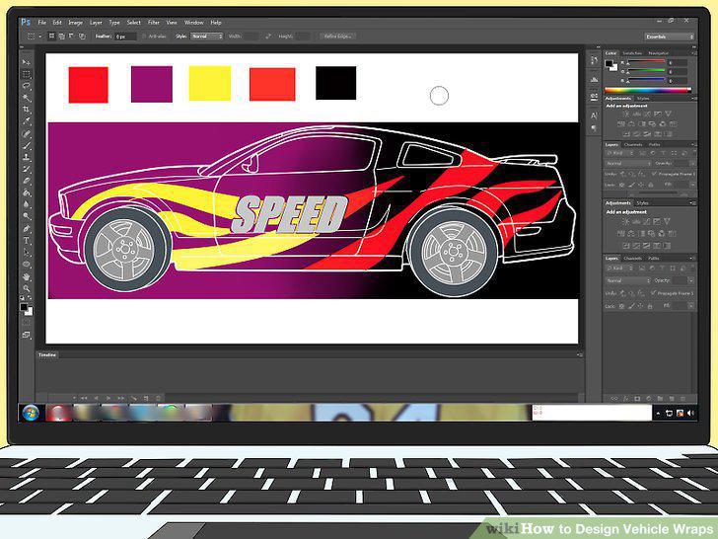Image resolution: width=718 pixels, height=539 pixels.
Task: Swap foreground and background colors in toolbox
Action: [x=30, y=299]
